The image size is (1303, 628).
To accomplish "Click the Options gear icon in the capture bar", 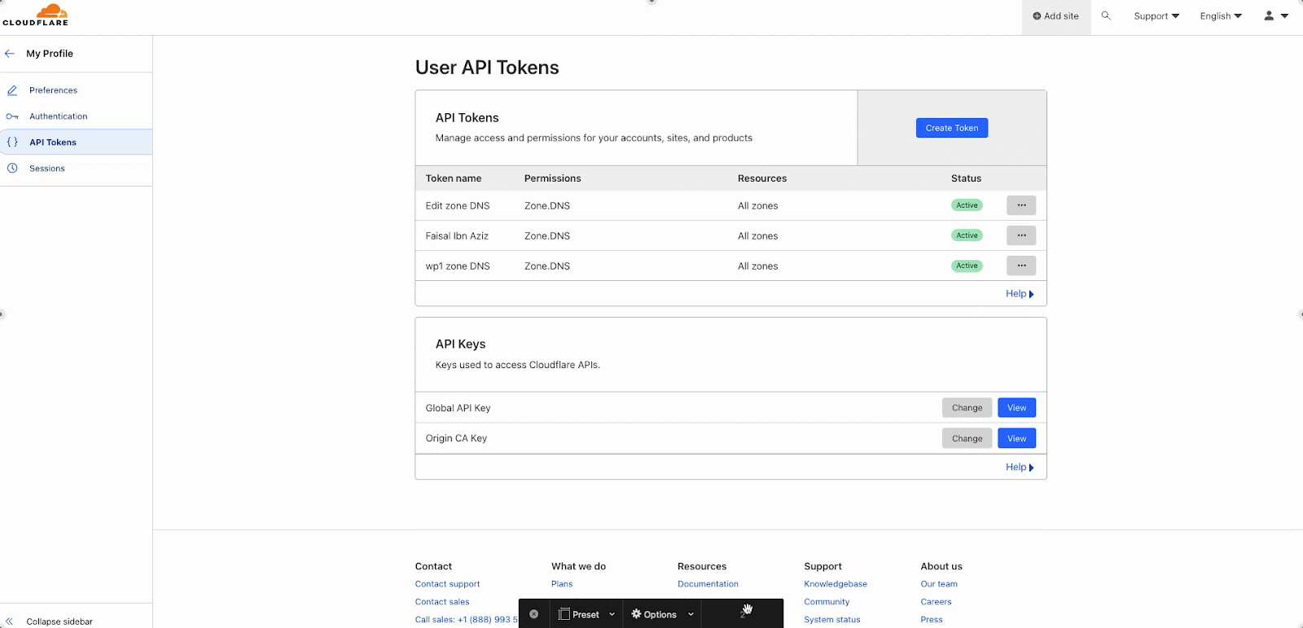I will [636, 614].
